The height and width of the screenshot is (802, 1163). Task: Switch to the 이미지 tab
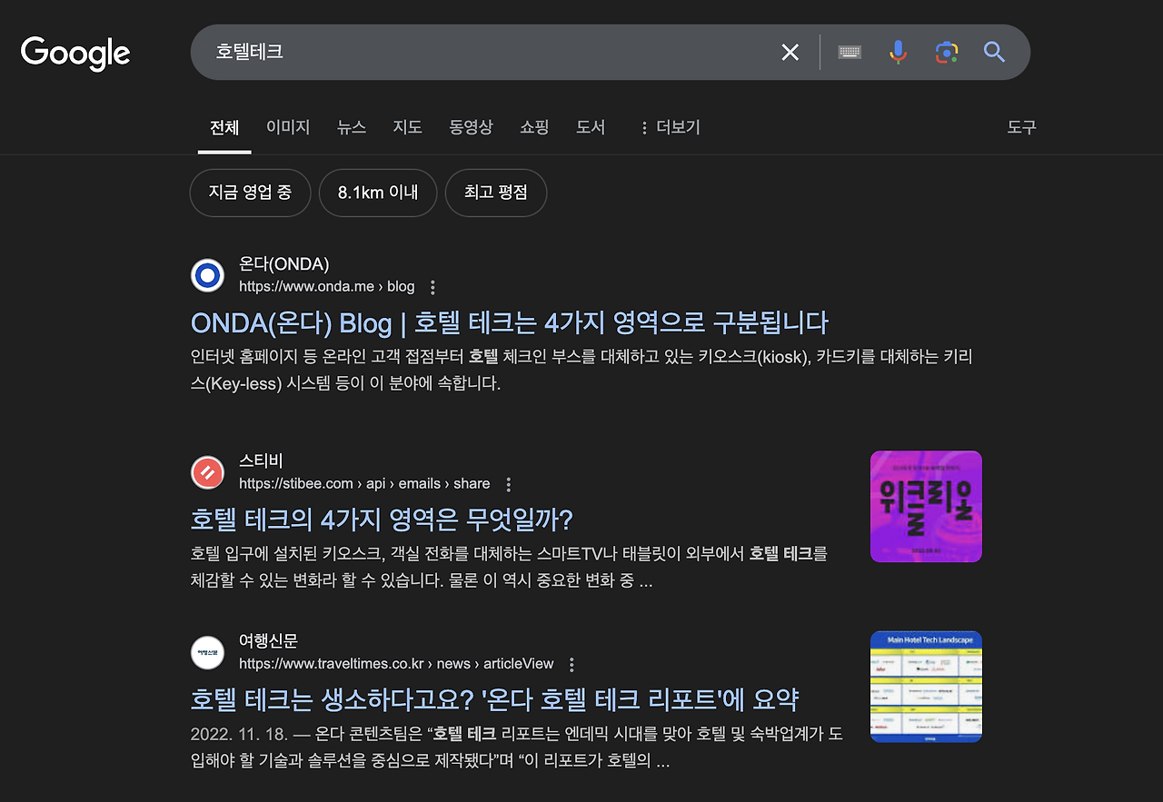(x=288, y=127)
